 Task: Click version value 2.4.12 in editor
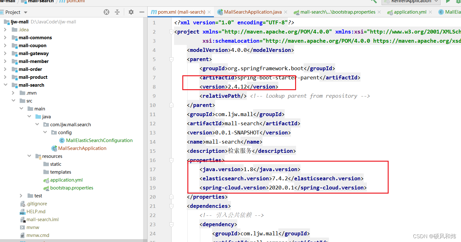coord(237,87)
